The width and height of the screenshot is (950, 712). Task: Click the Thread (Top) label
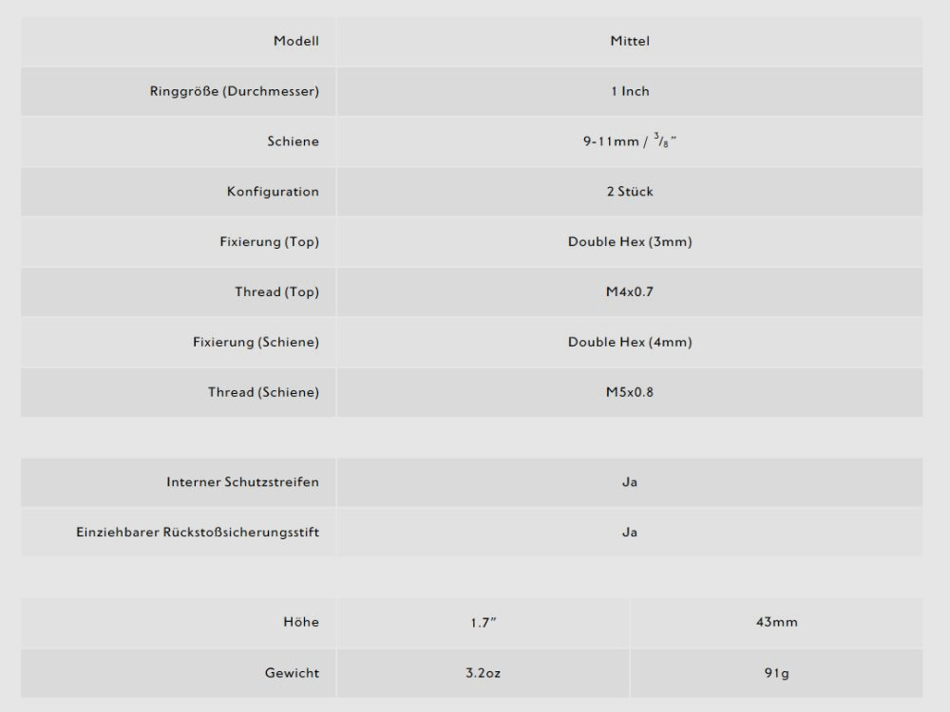276,292
